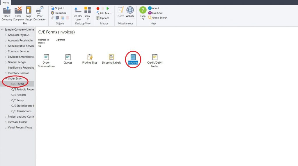Click the Copy icon in Objects group

57,18
